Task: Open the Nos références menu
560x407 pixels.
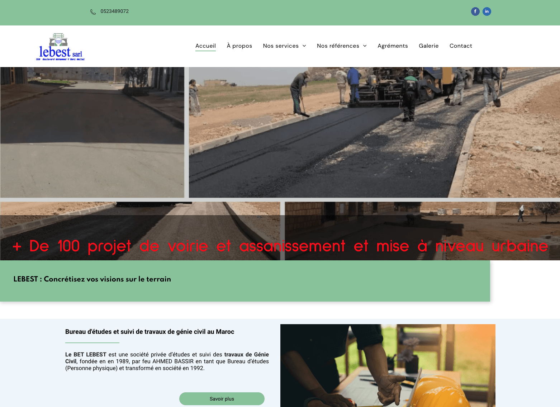Action: click(x=338, y=46)
